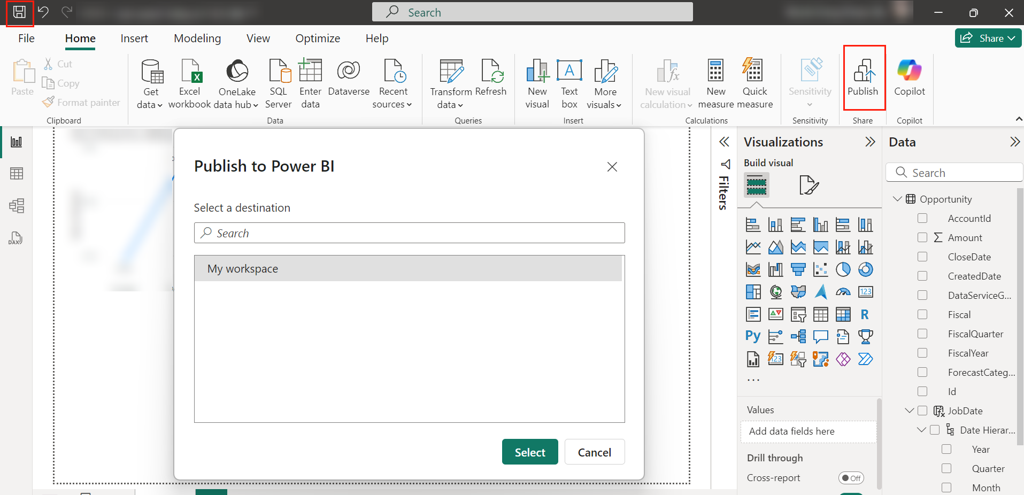Open Copilot from the ribbon
The height and width of the screenshot is (495, 1024).
click(909, 78)
